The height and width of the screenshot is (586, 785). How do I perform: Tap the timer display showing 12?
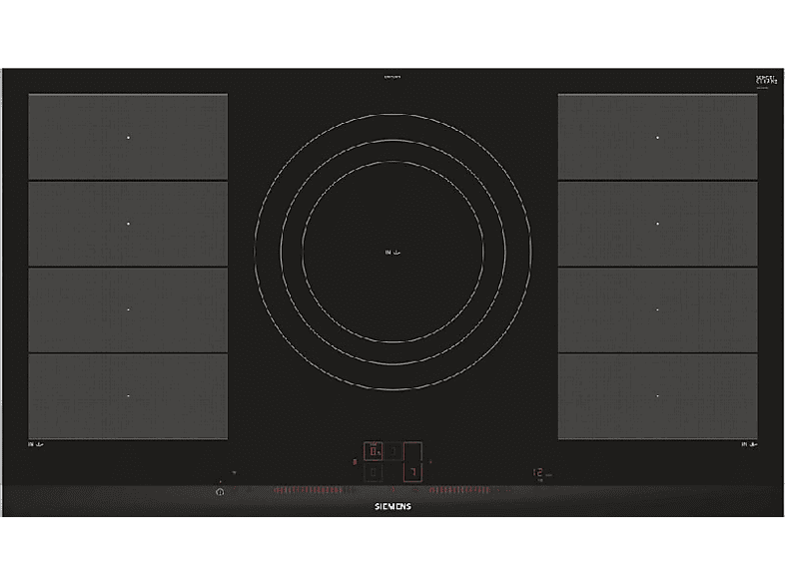click(537, 473)
